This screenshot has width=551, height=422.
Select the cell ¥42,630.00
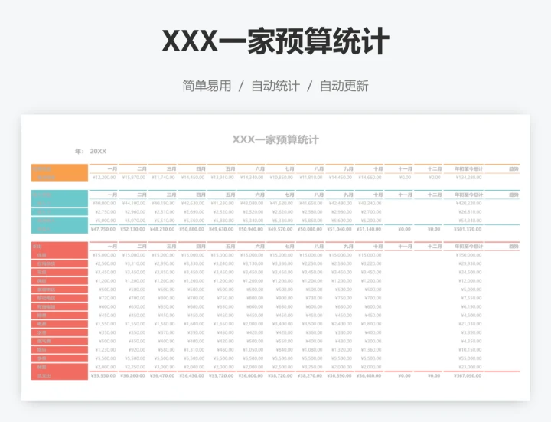coord(193,203)
